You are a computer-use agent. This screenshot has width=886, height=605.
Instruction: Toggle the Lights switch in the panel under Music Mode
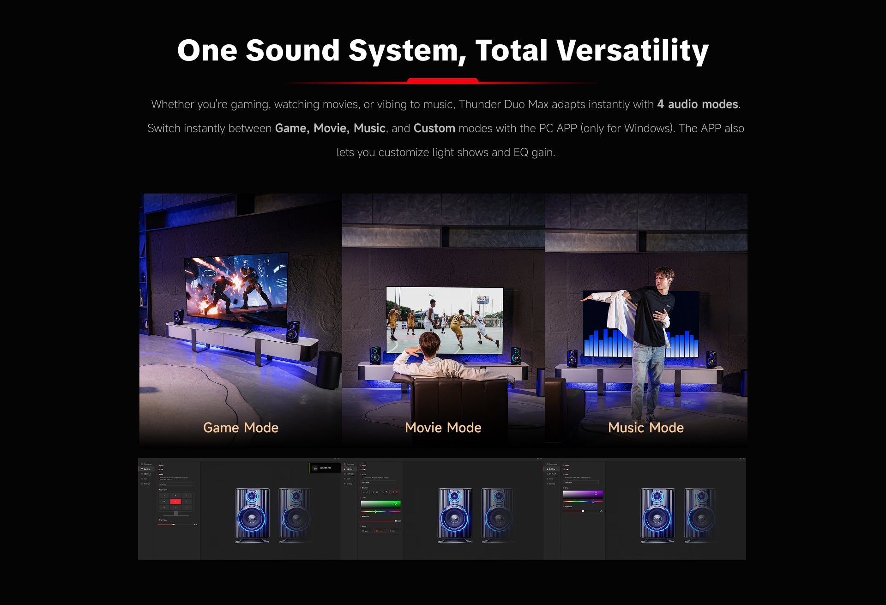click(x=567, y=469)
